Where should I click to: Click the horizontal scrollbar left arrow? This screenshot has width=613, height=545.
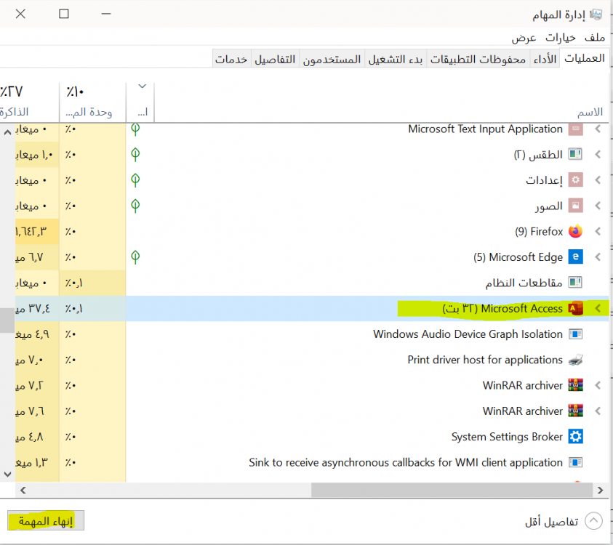[x=23, y=490]
